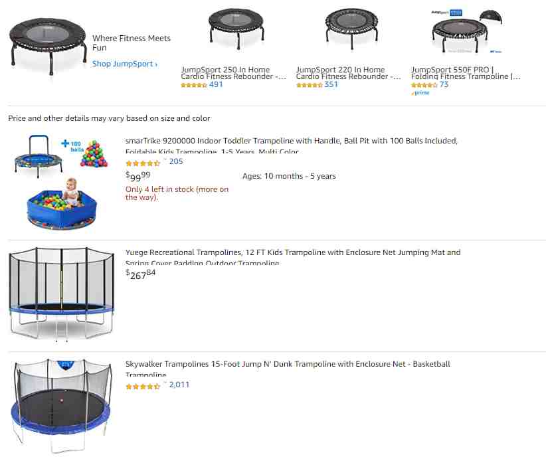Click the JumpSport brand banner trampoline image
Viewport: 546px width, 457px height.
(x=48, y=46)
